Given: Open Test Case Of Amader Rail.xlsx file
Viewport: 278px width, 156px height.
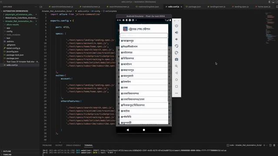Looking at the screenshot, I should pos(22,62).
